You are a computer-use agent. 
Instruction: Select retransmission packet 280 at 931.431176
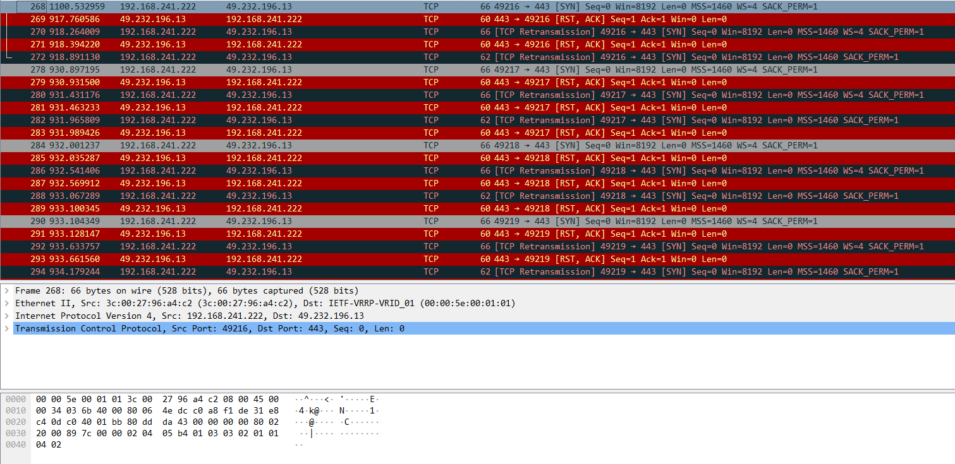(477, 95)
